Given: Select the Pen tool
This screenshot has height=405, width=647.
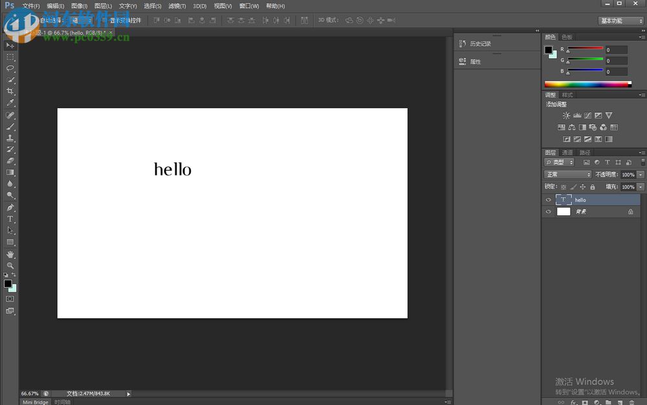Looking at the screenshot, I should coord(10,208).
